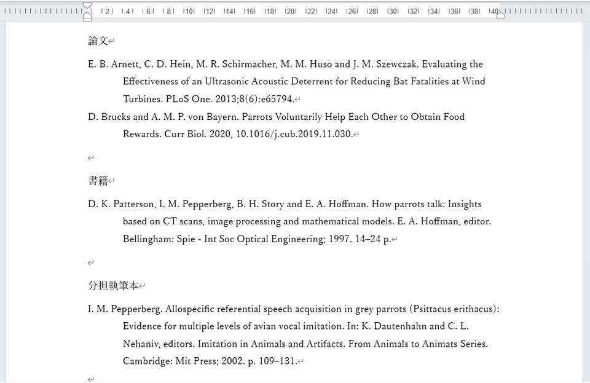Click the line 'D. Brucks and A. M. P. von Bayern'

[x=276, y=117]
